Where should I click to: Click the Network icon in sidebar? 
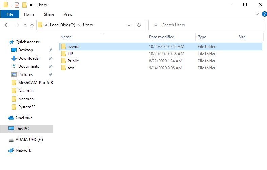[x=11, y=150]
